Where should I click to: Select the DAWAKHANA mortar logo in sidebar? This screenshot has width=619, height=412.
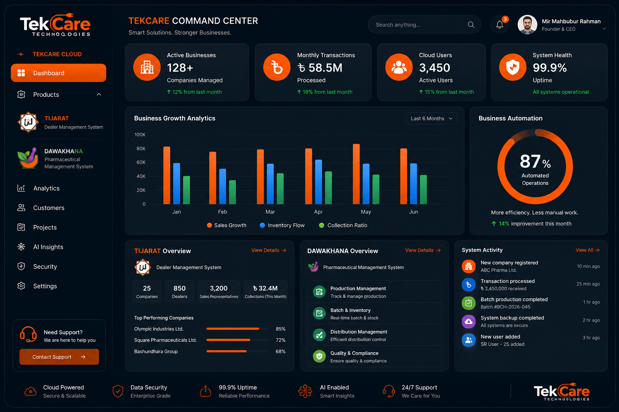[27, 158]
